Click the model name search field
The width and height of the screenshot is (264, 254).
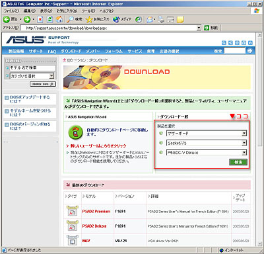[x=32, y=67]
